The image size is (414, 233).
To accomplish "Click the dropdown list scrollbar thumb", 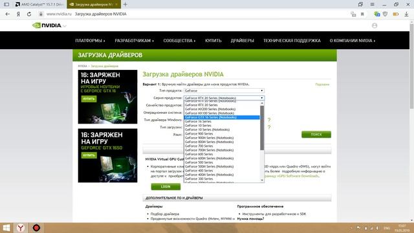I will 262,128.
